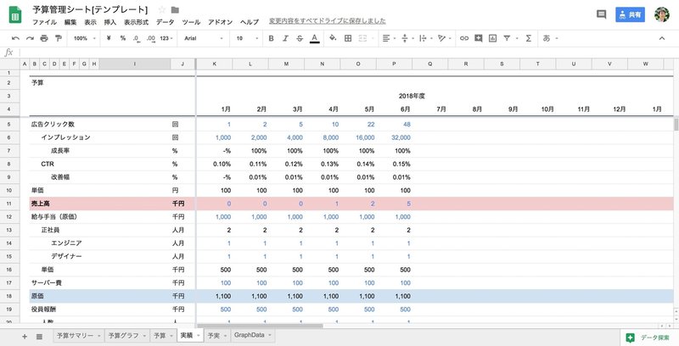Open the text color picker
679x346 pixels.
point(315,38)
